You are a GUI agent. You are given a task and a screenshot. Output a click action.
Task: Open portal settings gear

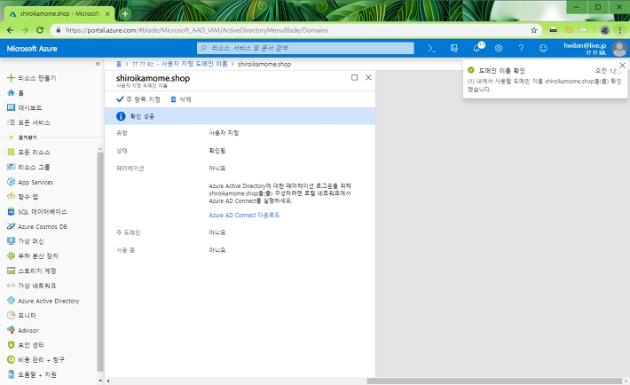point(499,48)
